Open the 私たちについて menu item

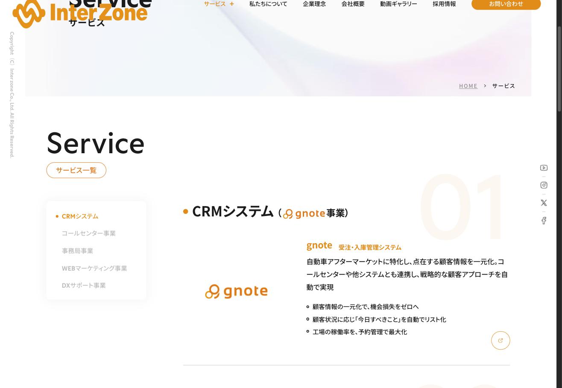pyautogui.click(x=268, y=4)
